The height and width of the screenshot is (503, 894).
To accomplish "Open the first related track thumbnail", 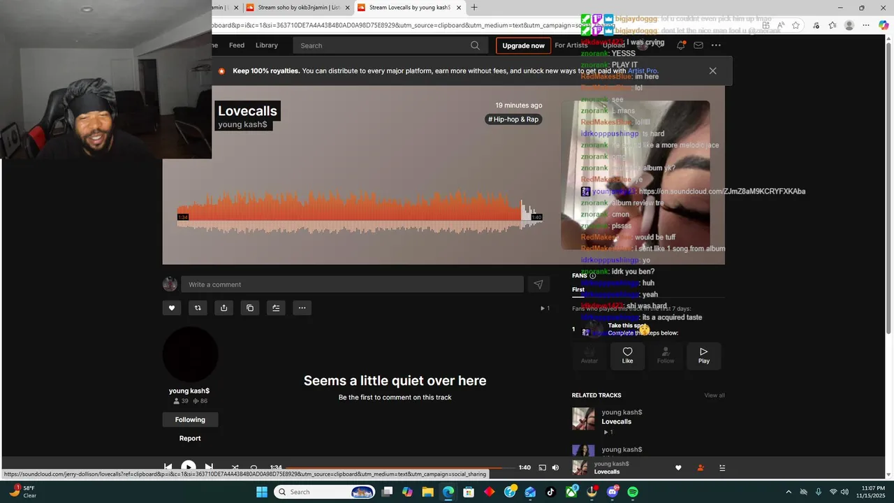I will click(x=583, y=419).
